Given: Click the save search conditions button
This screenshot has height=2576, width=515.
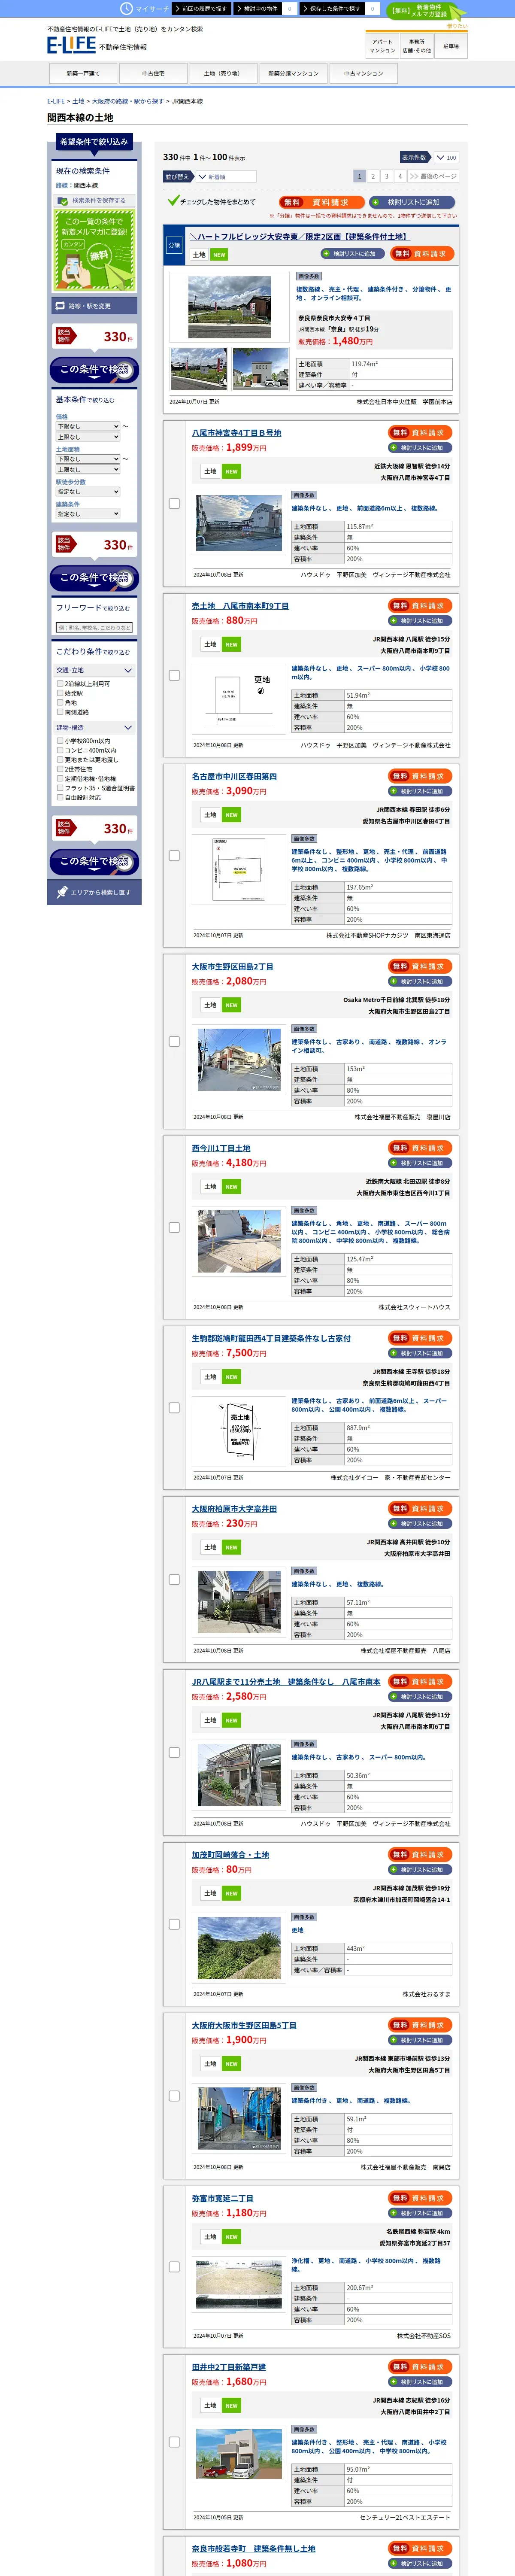Looking at the screenshot, I should (94, 200).
